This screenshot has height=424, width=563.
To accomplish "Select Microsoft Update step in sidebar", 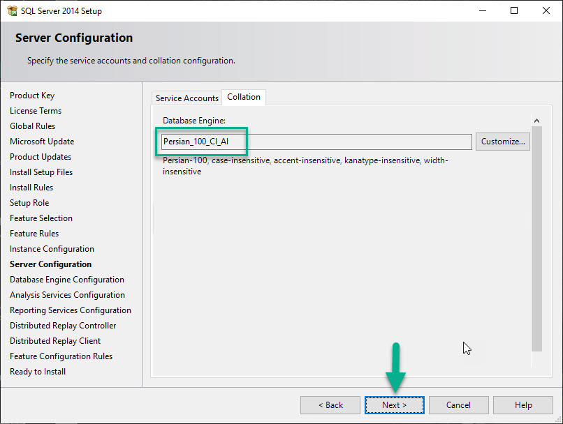I will pyautogui.click(x=42, y=142).
